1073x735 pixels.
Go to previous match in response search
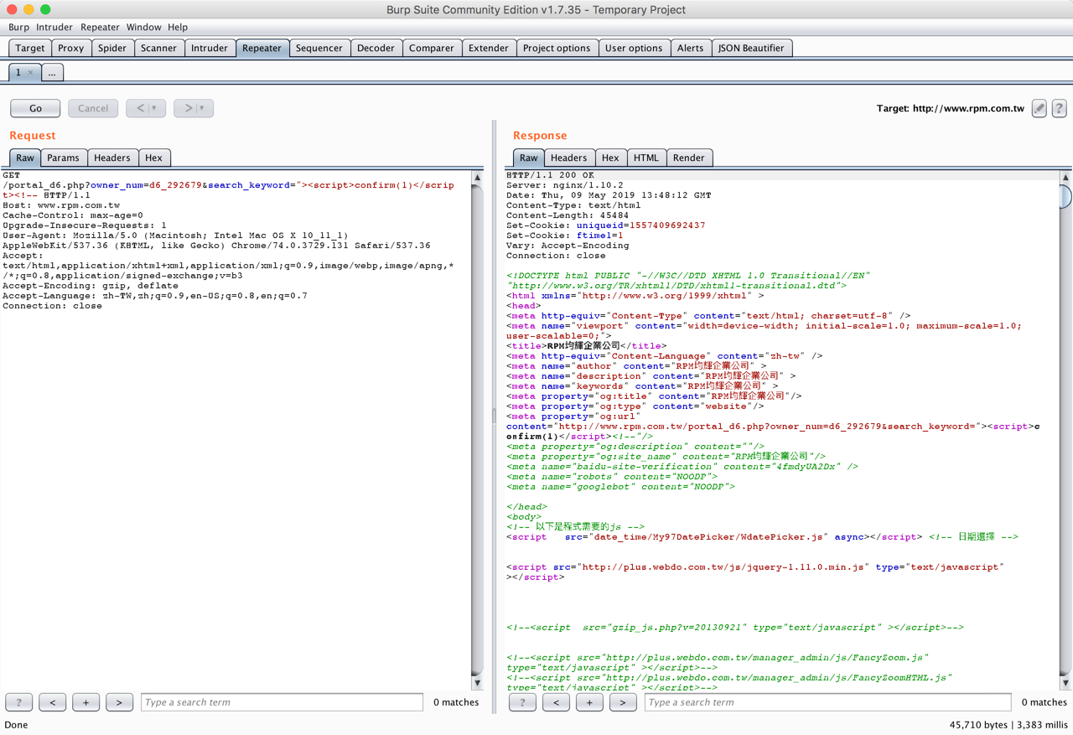[x=556, y=702]
